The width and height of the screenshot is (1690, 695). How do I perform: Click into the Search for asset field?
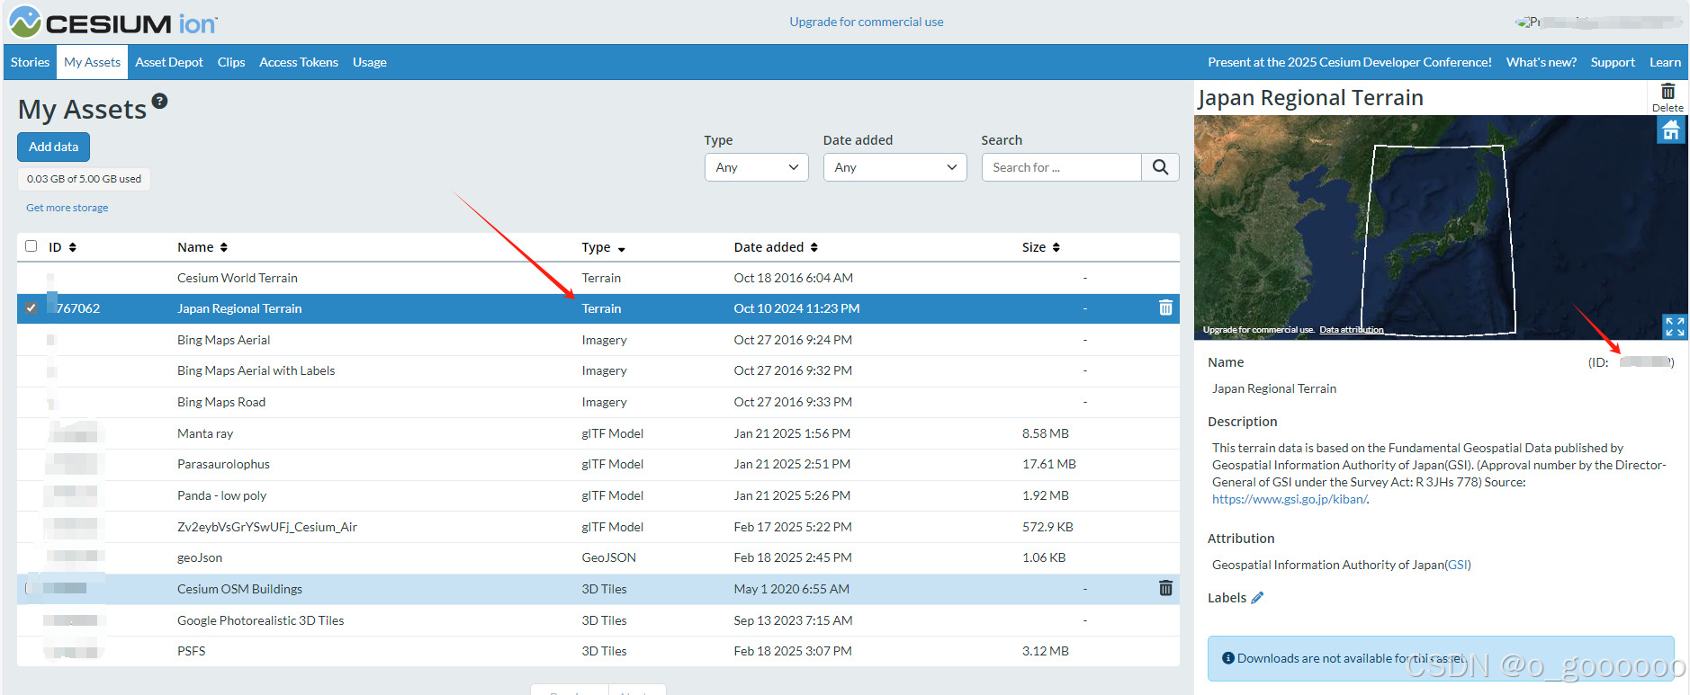(1062, 167)
